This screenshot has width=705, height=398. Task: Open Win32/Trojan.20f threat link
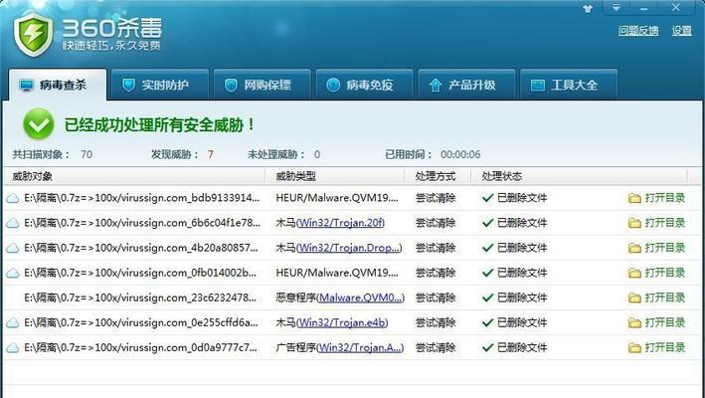[x=340, y=223]
